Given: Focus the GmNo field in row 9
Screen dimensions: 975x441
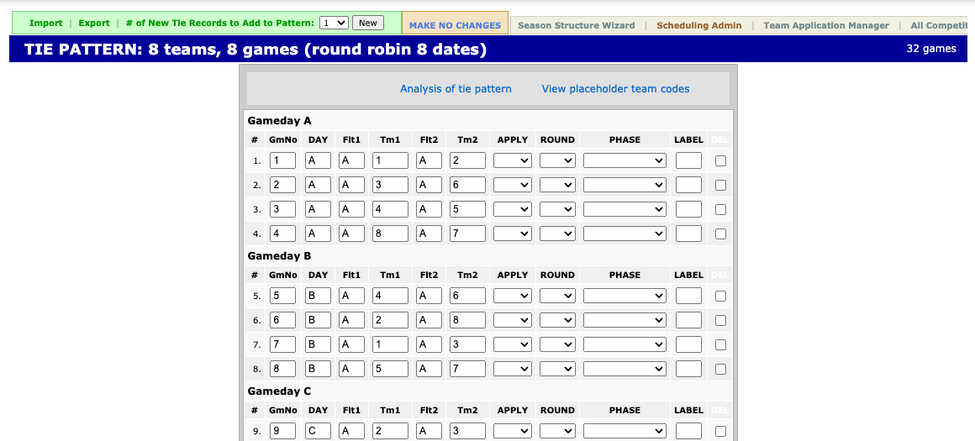Looking at the screenshot, I should coord(282,431).
